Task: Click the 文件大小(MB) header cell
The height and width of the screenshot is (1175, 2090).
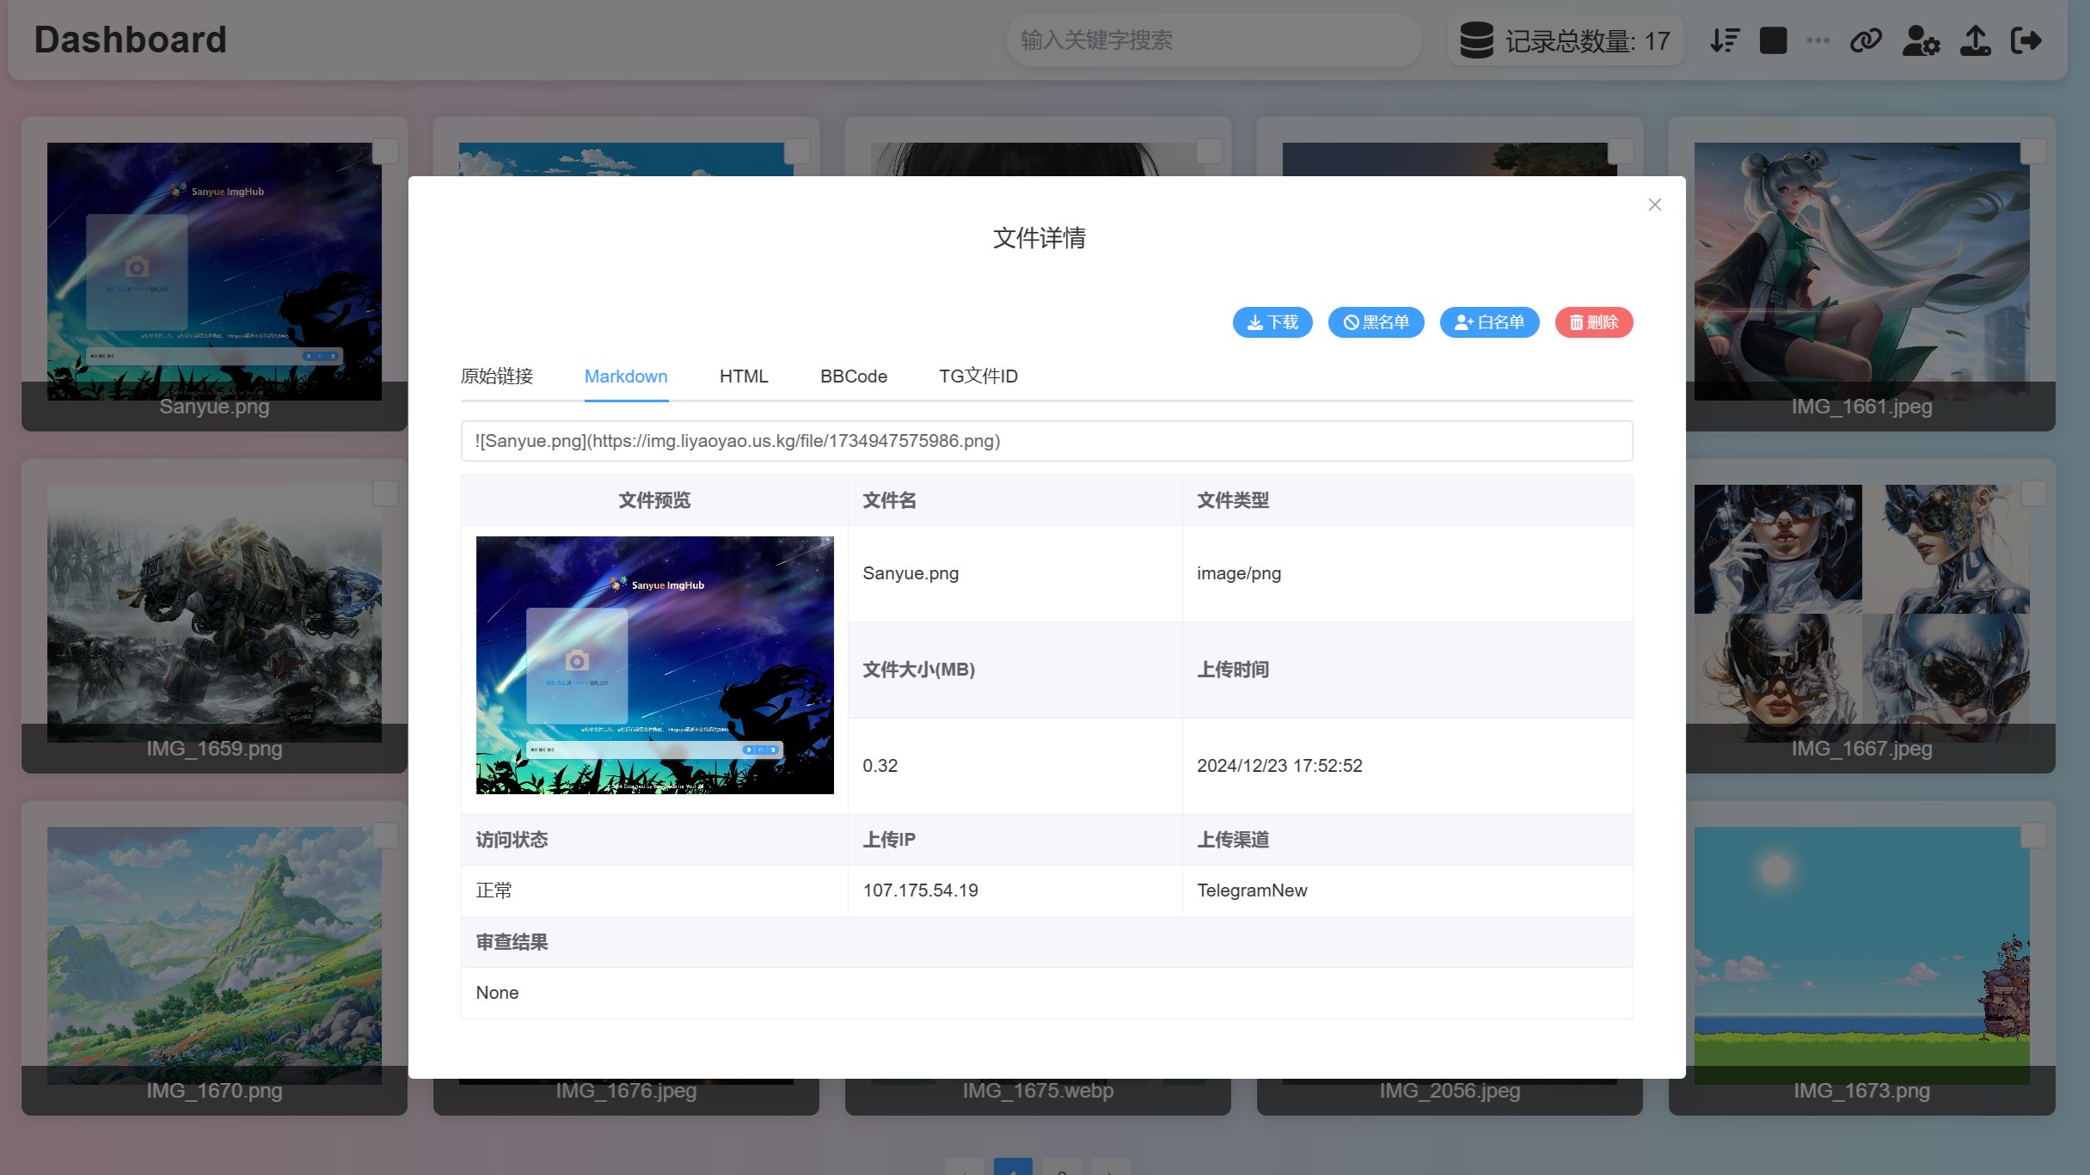Action: [x=1014, y=670]
